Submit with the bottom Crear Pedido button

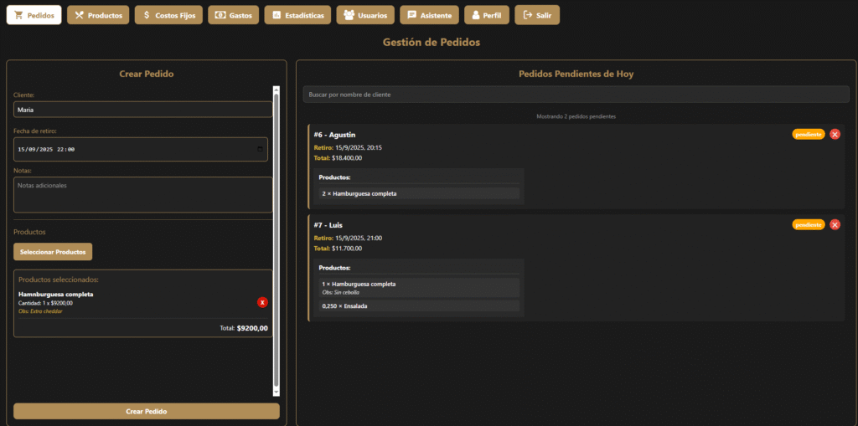point(147,411)
